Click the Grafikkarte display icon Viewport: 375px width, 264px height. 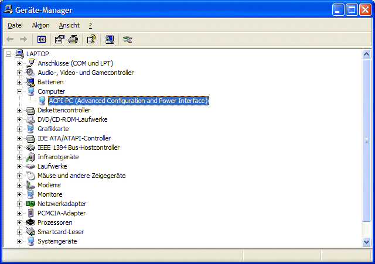[30, 129]
